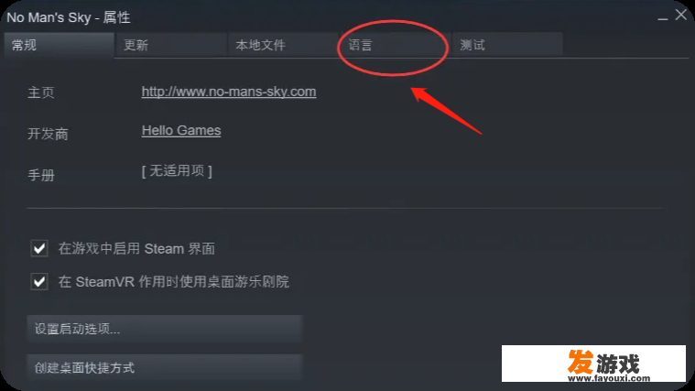Open the circled 语言 tab
The width and height of the screenshot is (695, 391).
point(395,45)
